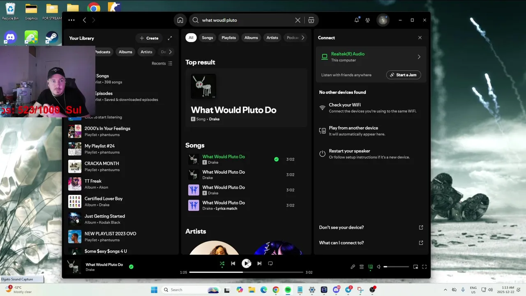Select the Podcasts search filter tab

click(292, 38)
